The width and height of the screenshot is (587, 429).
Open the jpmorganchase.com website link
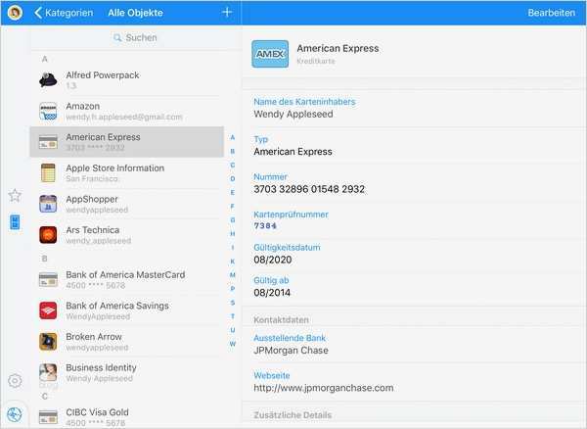point(324,388)
